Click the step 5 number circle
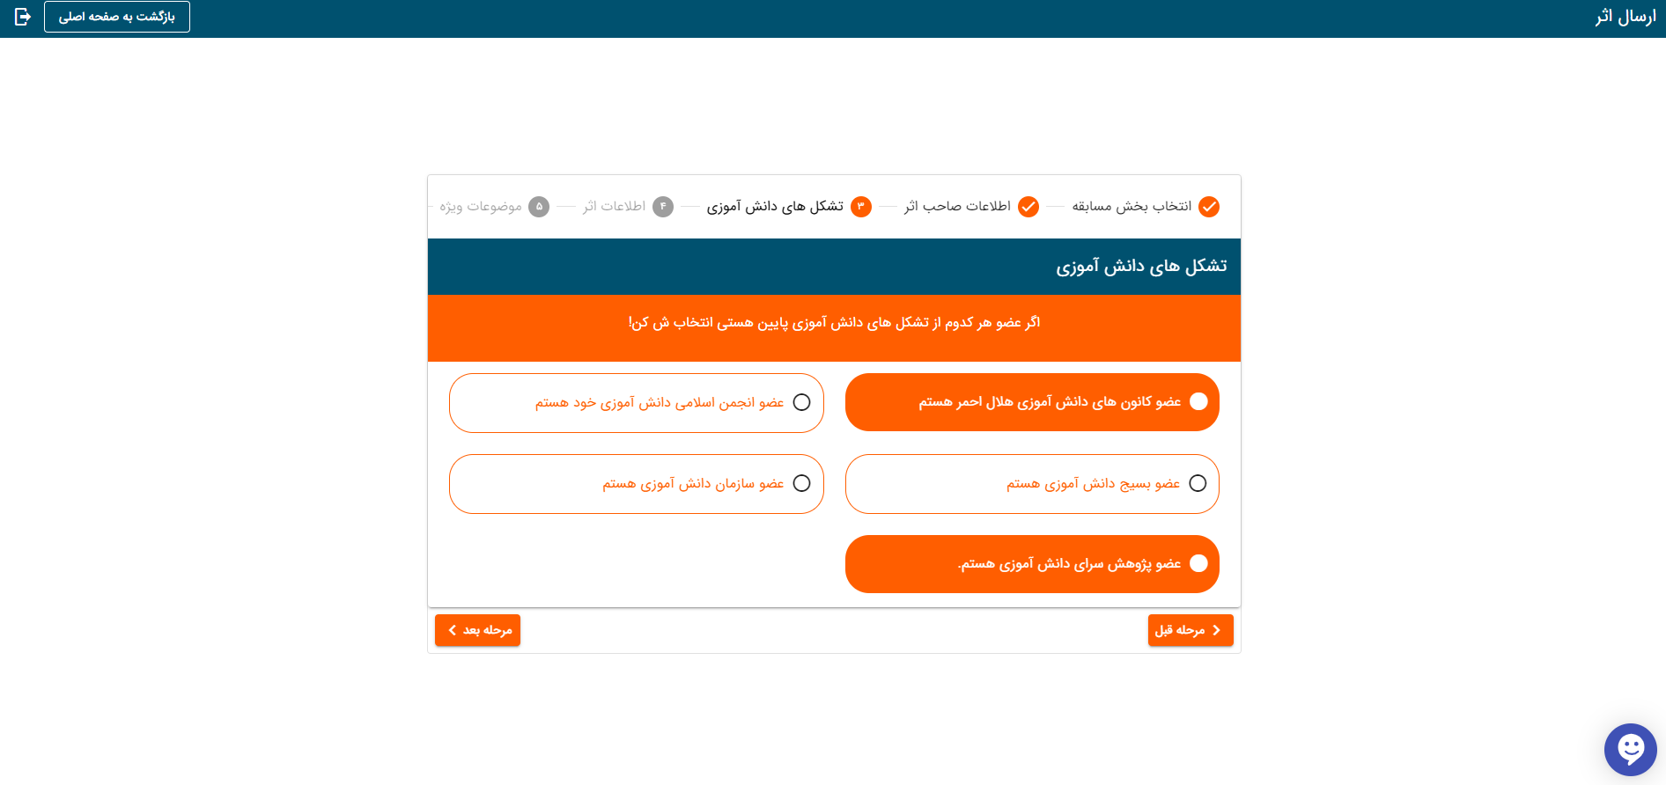The image size is (1666, 785). 539,207
